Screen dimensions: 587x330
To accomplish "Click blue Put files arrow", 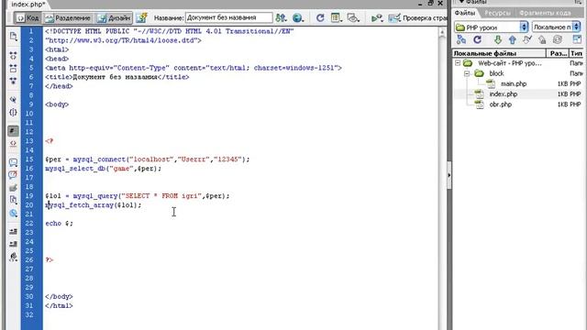I will pos(513,39).
